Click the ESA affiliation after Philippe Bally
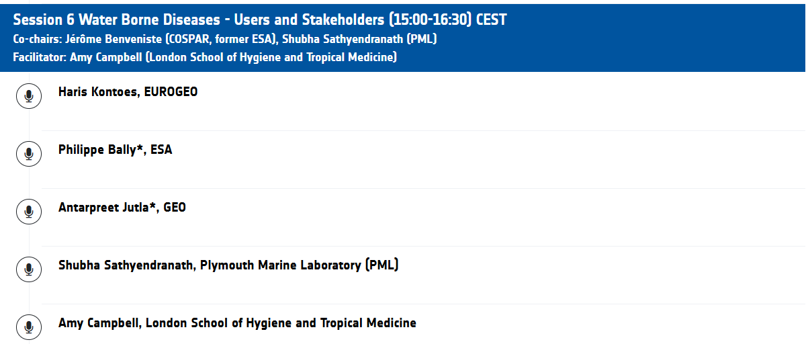Image resolution: width=806 pixels, height=344 pixels. pos(161,150)
